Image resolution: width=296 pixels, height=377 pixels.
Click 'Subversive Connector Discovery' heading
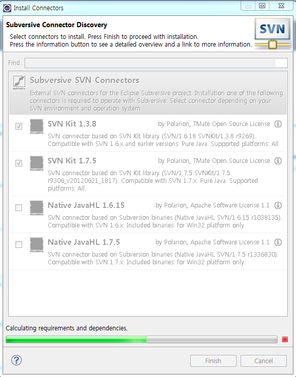click(56, 25)
